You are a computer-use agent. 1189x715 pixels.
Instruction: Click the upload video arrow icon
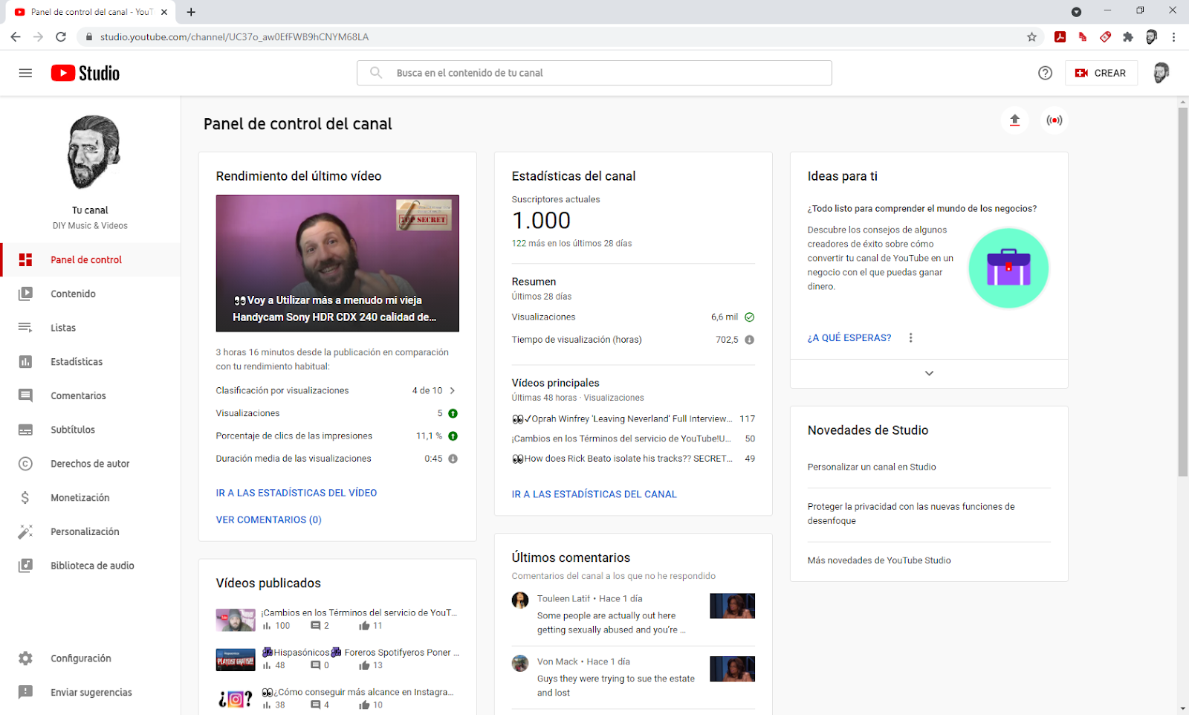1014,120
